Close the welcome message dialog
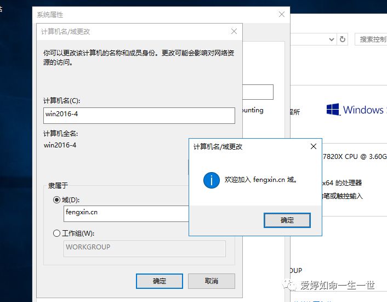This screenshot has width=387, height=302. tap(314, 146)
